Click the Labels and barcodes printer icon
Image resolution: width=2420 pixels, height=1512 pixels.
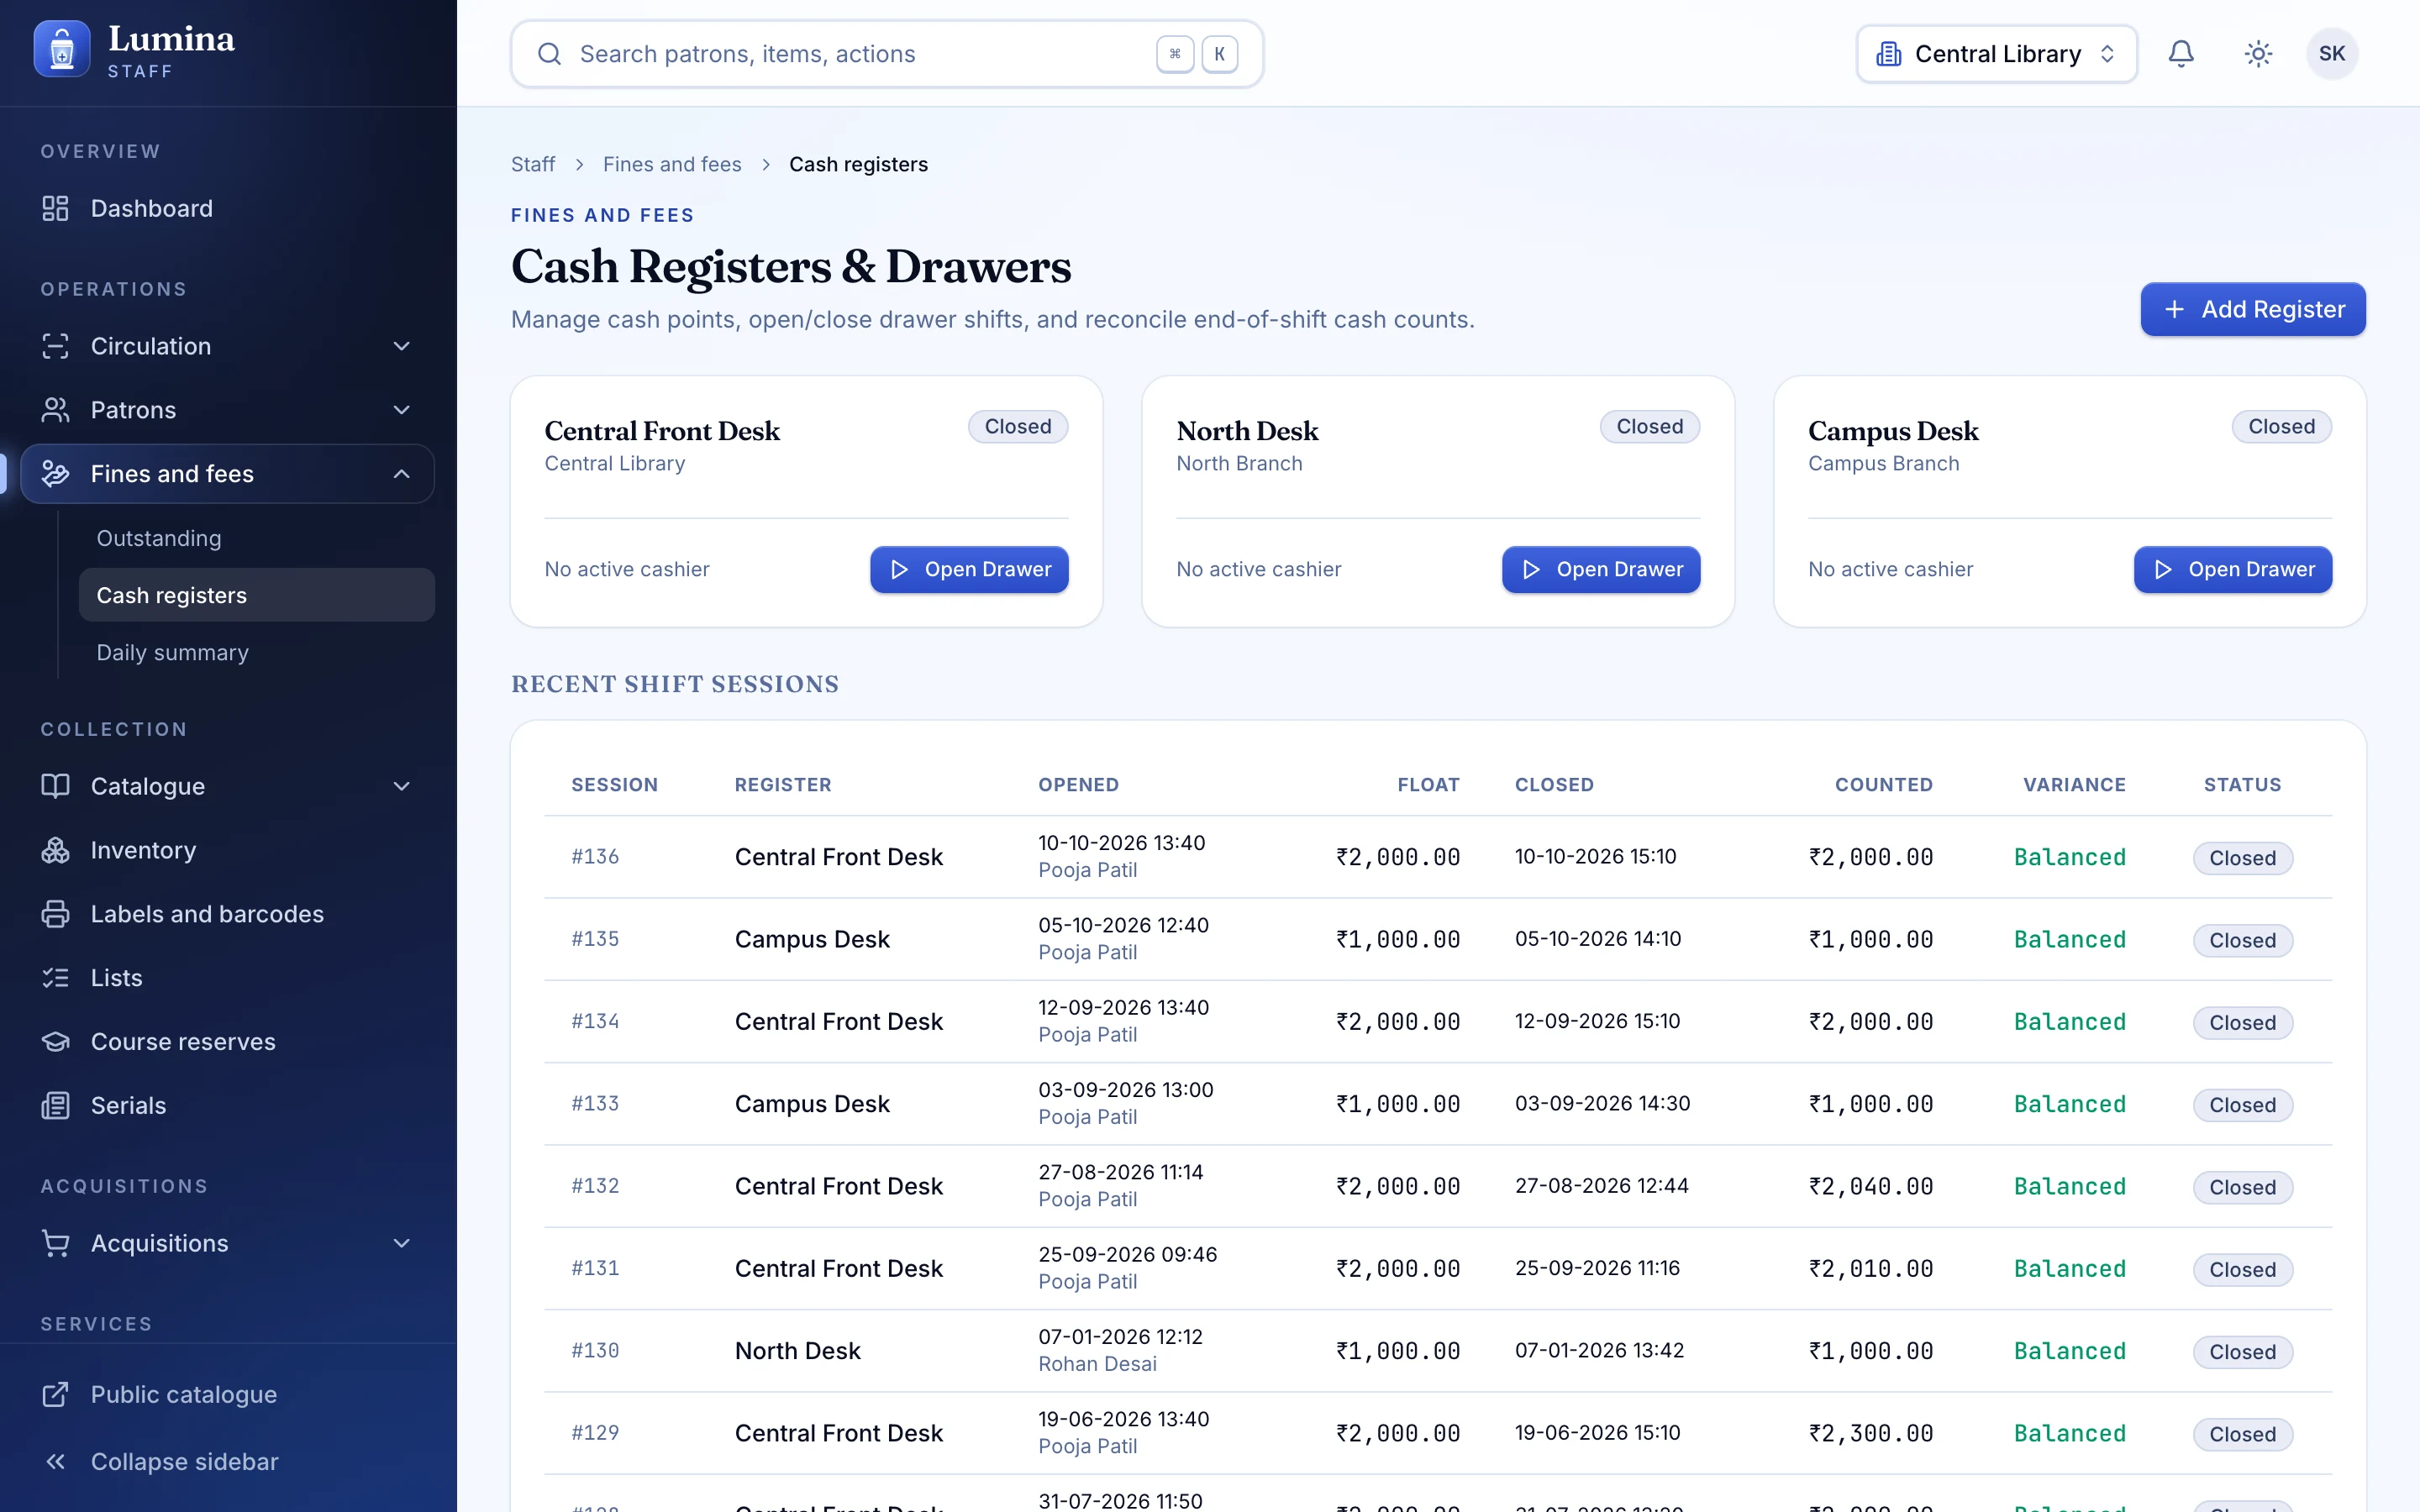tap(55, 914)
